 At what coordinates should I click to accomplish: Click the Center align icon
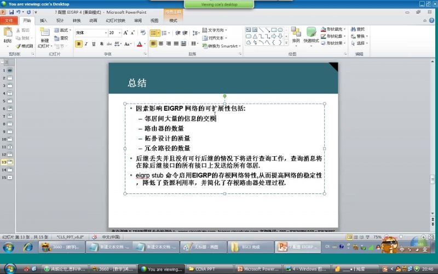click(x=161, y=44)
